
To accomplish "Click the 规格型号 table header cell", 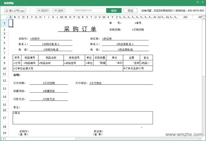I will click(x=75, y=58).
